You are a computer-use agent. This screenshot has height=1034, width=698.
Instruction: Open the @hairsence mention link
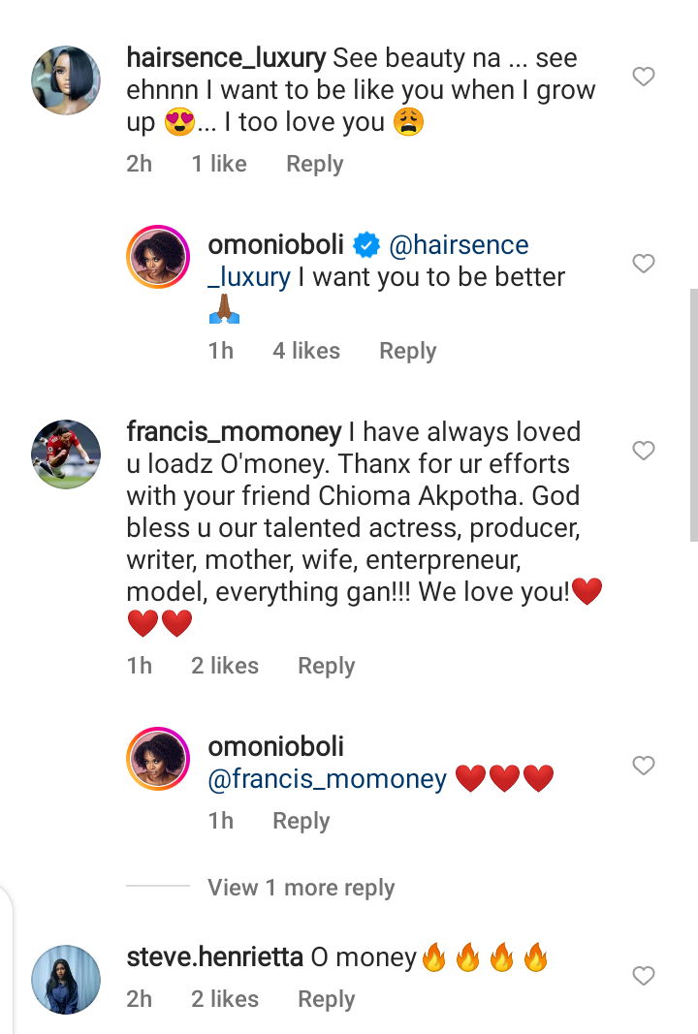[459, 246]
